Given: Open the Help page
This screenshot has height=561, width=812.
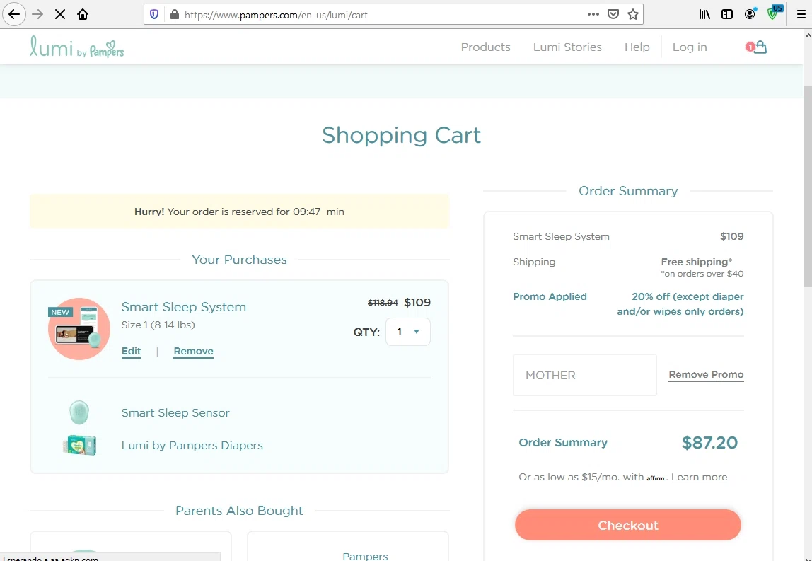Looking at the screenshot, I should pos(637,47).
